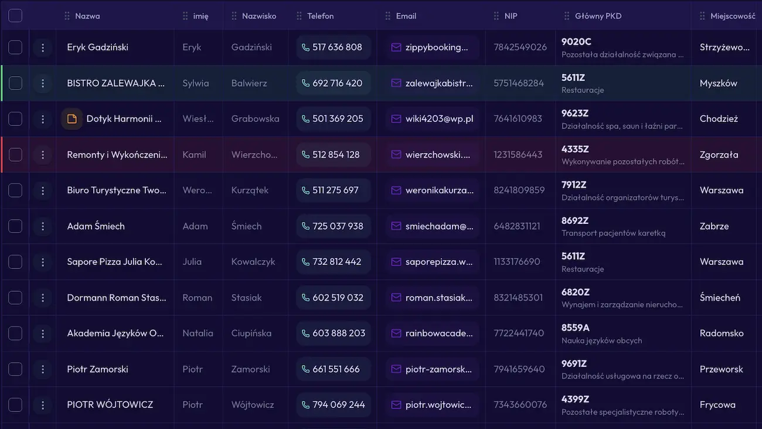Click the company name Sapore Pizza Julia Ko…
762x429 pixels.
(x=115, y=262)
